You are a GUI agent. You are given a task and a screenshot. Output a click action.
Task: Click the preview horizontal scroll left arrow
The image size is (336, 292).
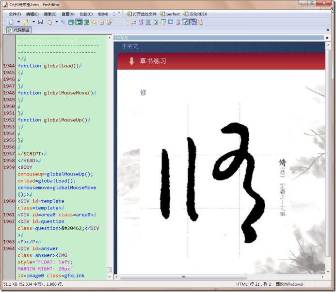click(116, 277)
